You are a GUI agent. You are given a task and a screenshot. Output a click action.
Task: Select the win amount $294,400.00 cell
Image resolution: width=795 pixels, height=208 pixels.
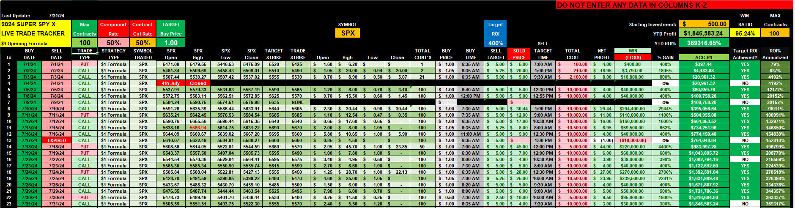pyautogui.click(x=633, y=109)
